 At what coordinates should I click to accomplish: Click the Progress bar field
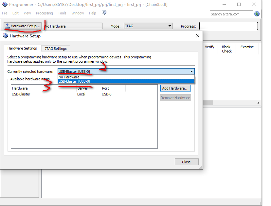(228, 26)
